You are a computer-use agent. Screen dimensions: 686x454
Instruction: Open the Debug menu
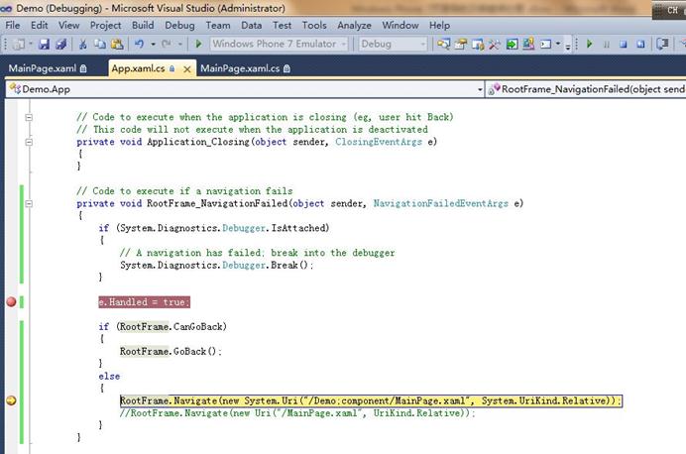point(179,25)
